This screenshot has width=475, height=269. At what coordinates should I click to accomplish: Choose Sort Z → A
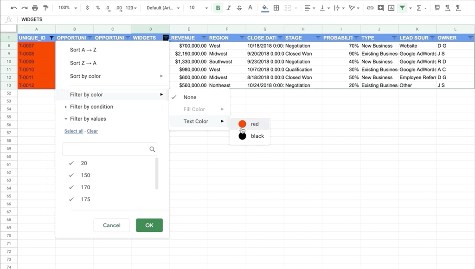pyautogui.click(x=83, y=63)
